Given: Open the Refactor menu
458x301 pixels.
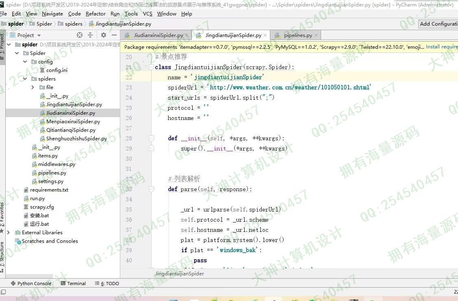Looking at the screenshot, I should (x=96, y=14).
